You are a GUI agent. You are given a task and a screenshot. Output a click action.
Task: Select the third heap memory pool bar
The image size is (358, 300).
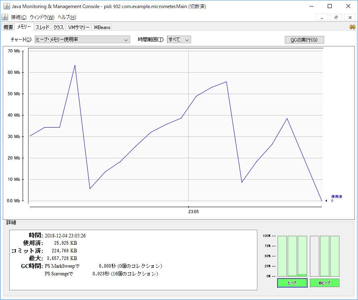(303, 256)
